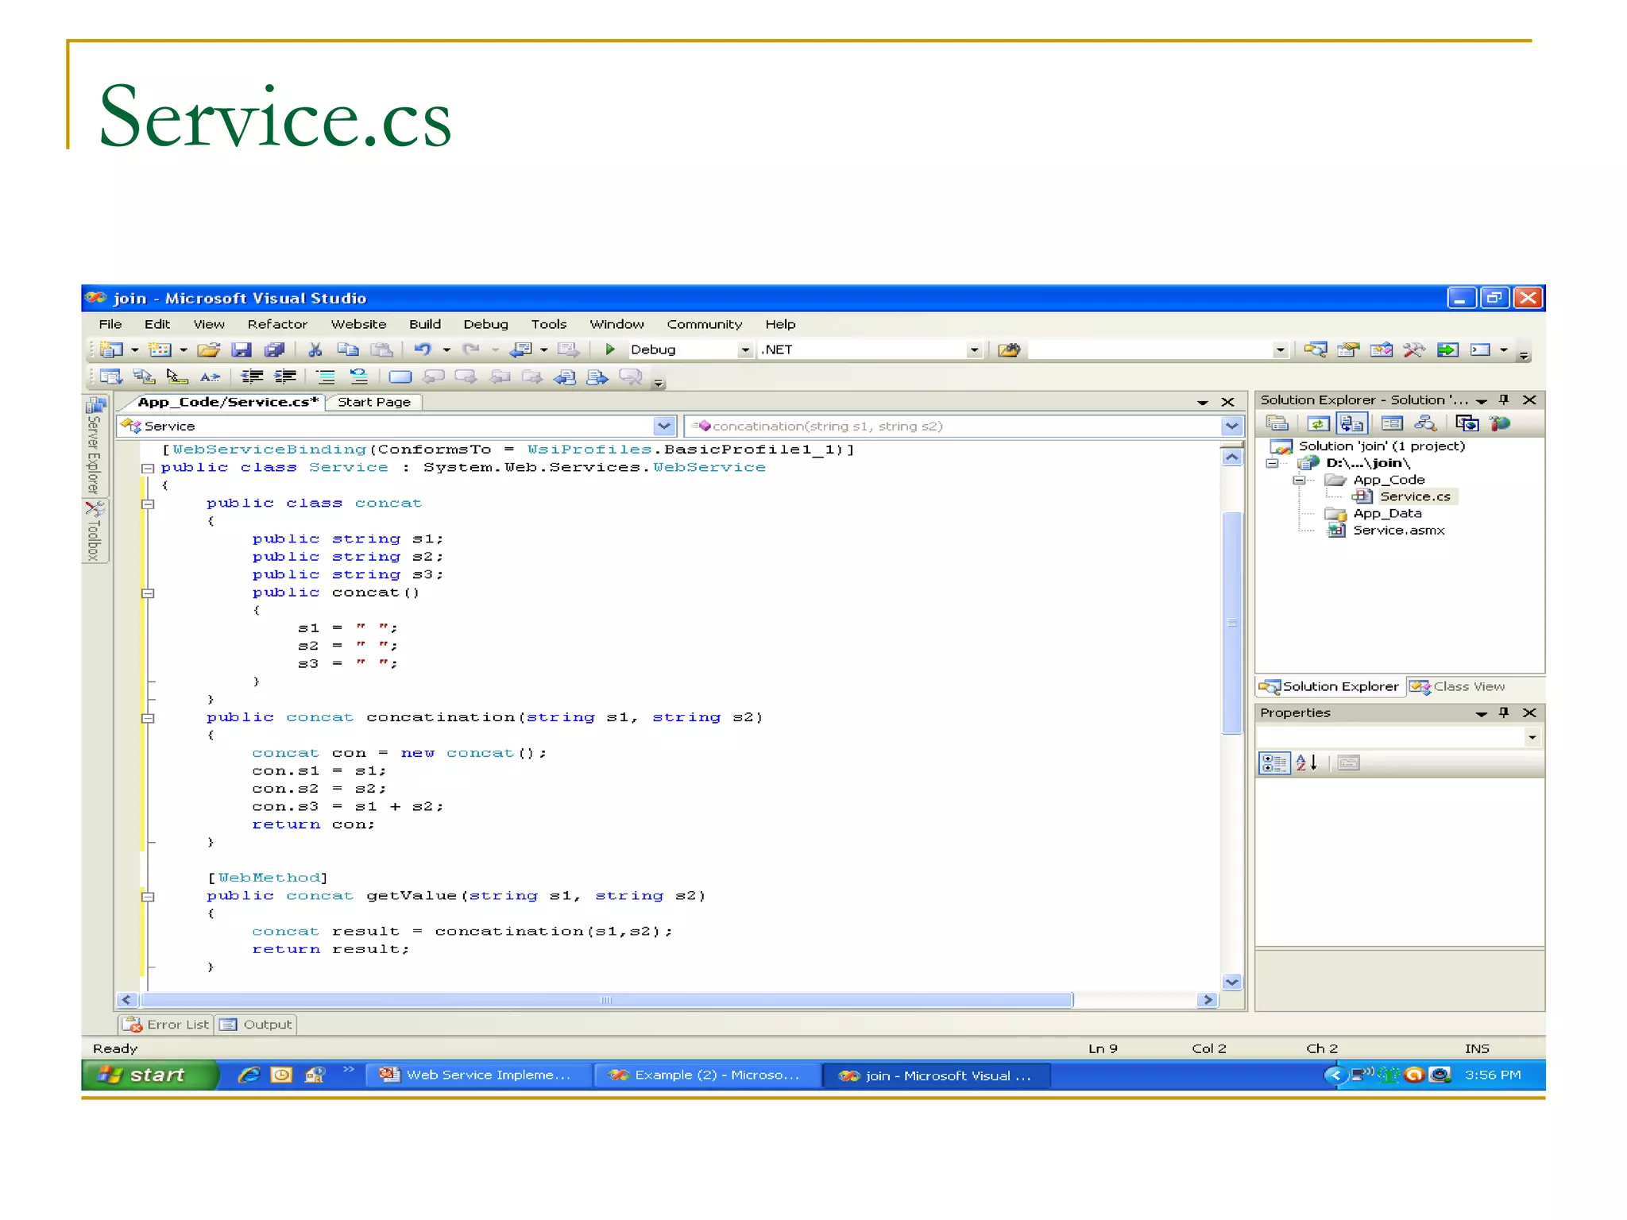
Task: Open the collapsed Toolbox side tab
Action: point(95,531)
